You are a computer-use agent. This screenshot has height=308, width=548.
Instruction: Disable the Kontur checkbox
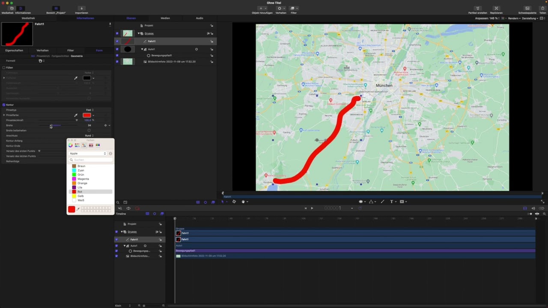4,105
